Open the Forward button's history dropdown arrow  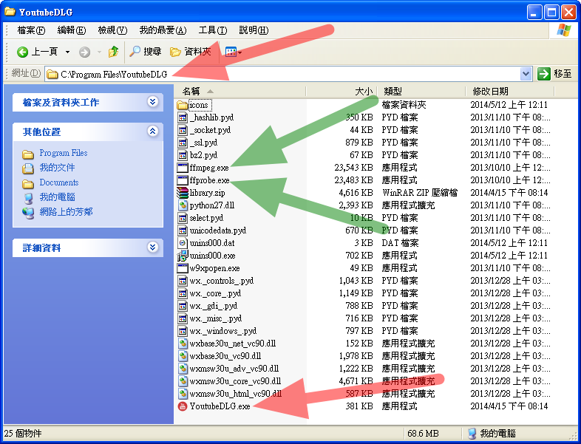coord(99,52)
